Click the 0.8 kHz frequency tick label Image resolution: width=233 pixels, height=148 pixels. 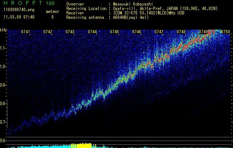coord(3,104)
